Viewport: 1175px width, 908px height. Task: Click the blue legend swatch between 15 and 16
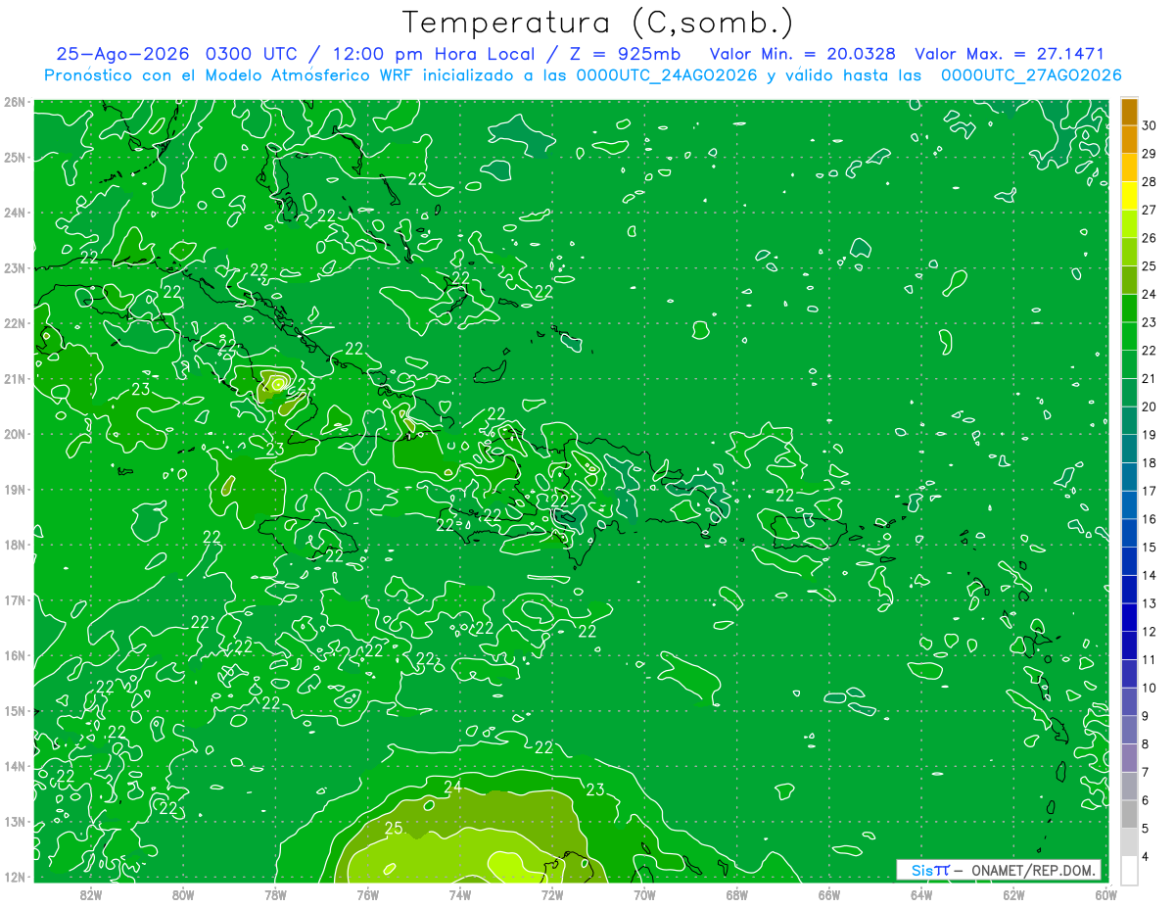tap(1129, 533)
